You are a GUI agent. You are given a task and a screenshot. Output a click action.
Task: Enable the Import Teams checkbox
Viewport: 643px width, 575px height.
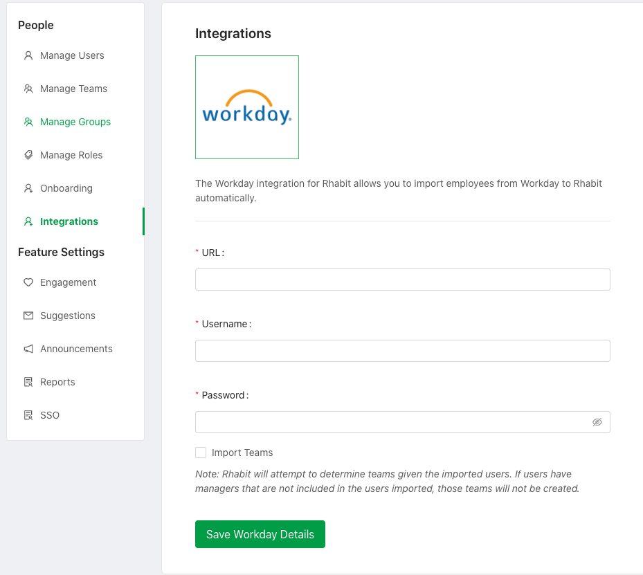(x=201, y=453)
